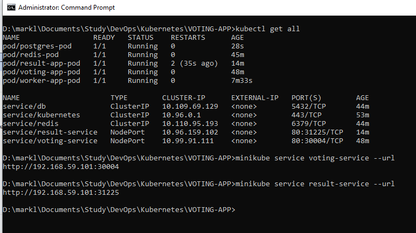Viewport: 416px width, 233px height.
Task: Click the result-service URL ending in 31225
Action: point(61,193)
